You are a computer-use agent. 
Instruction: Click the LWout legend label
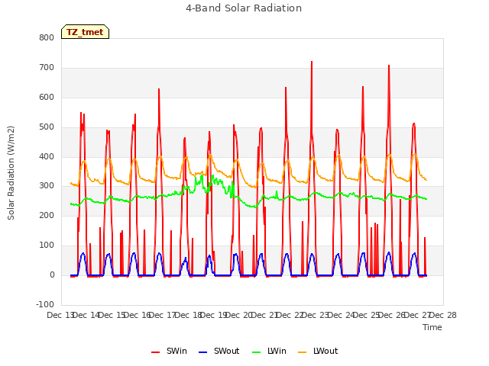click(325, 351)
